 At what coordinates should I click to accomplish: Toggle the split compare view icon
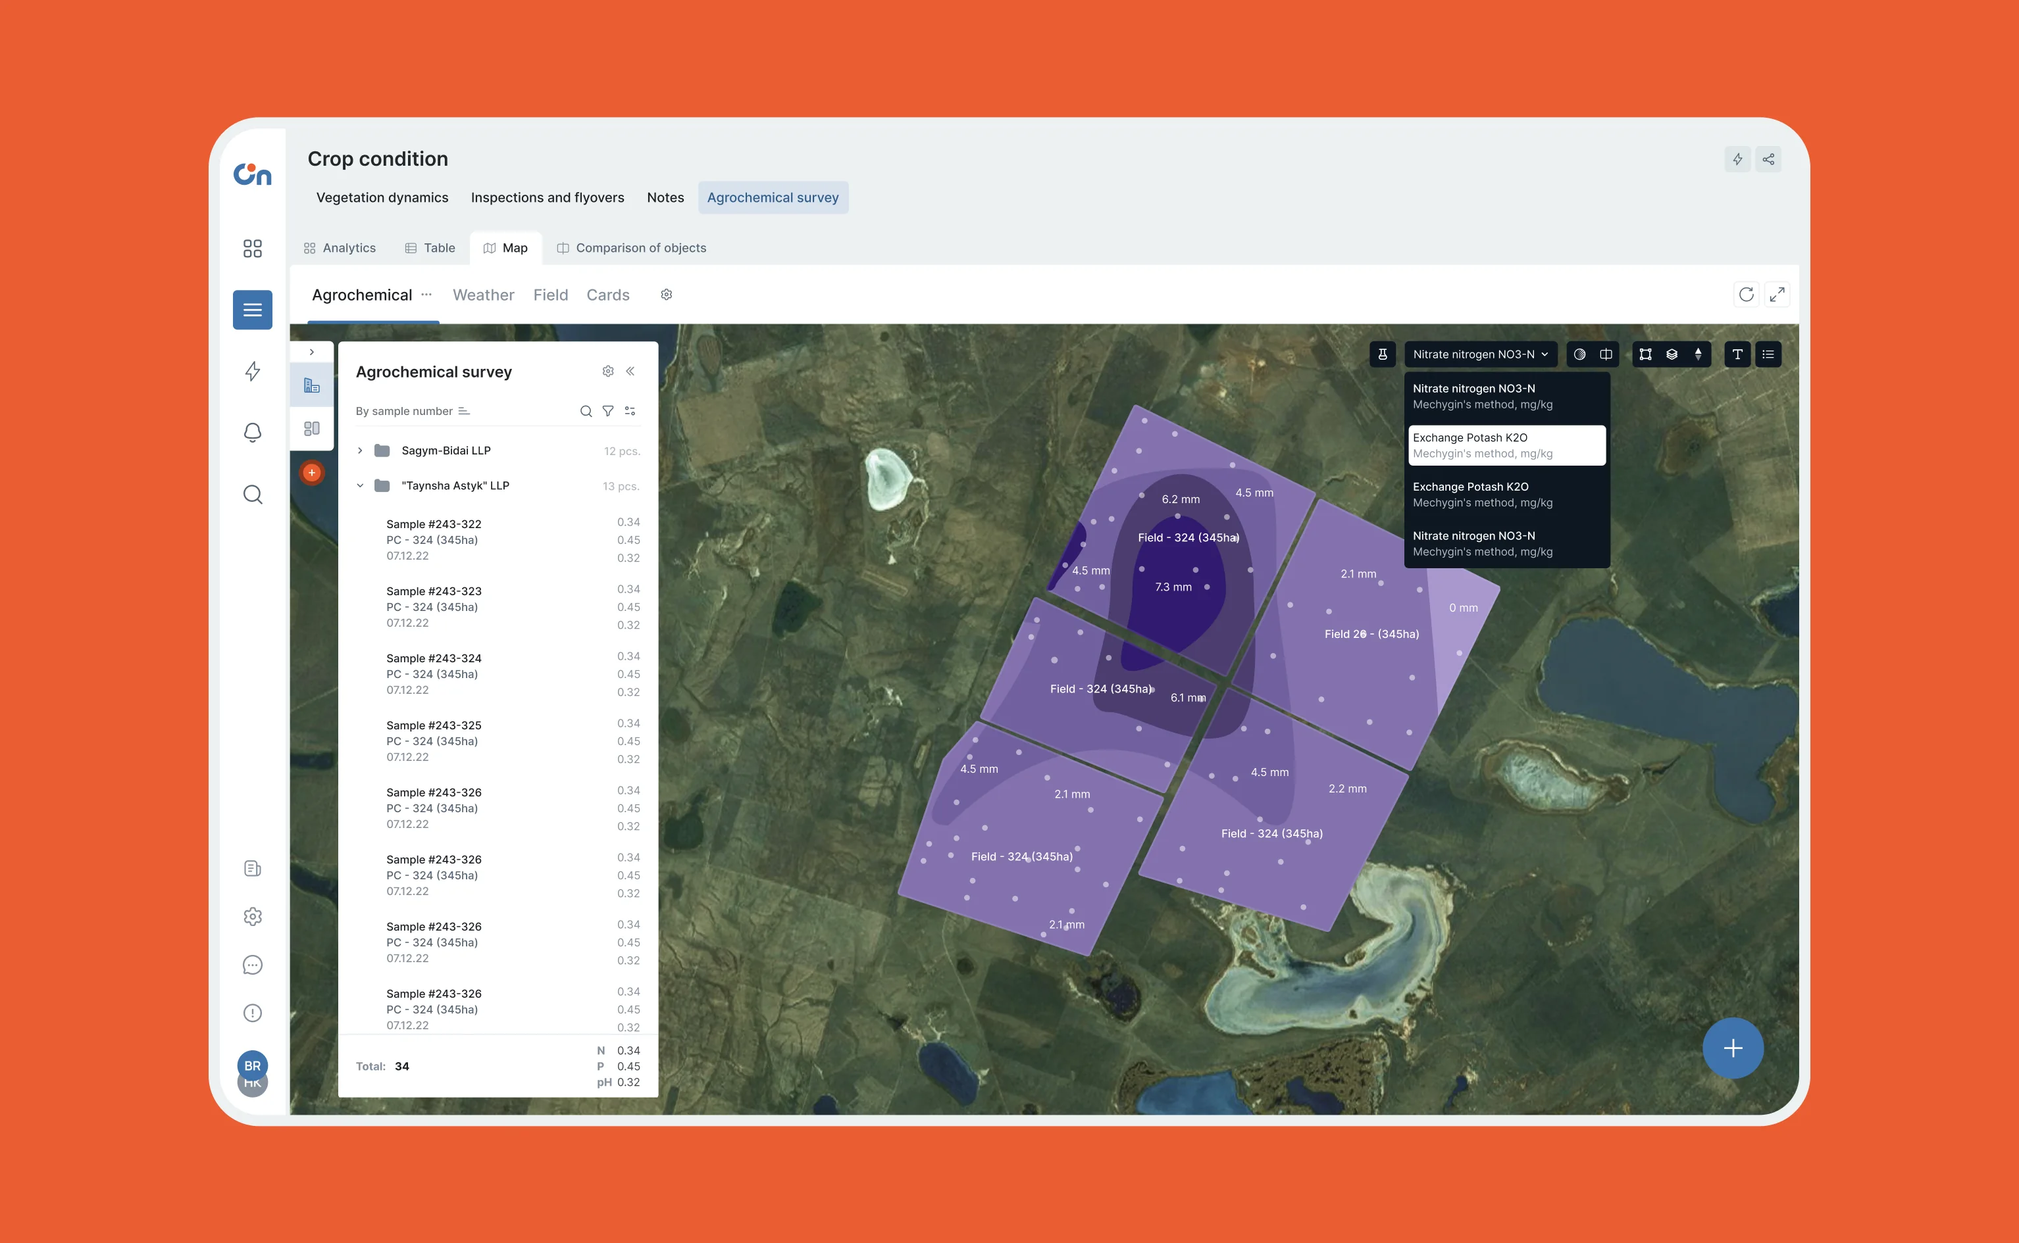coord(1605,354)
